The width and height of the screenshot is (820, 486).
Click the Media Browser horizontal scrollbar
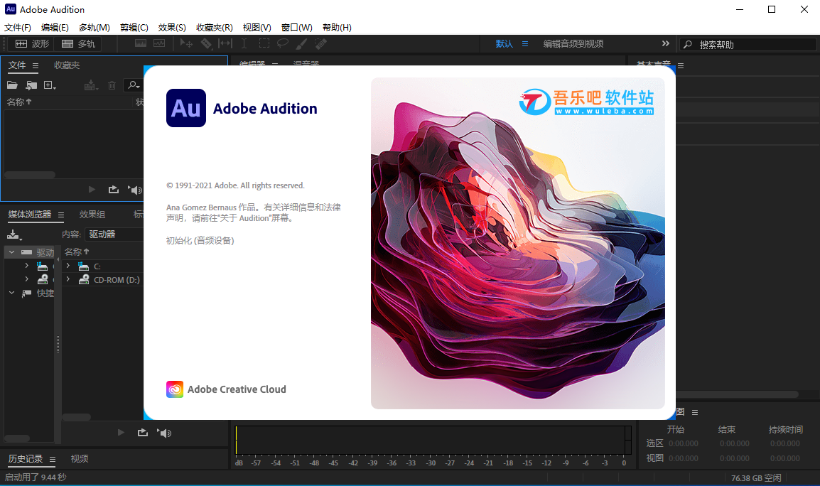click(x=76, y=417)
